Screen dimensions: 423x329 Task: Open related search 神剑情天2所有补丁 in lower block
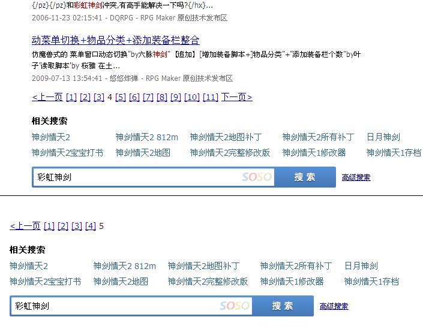tap(296, 266)
